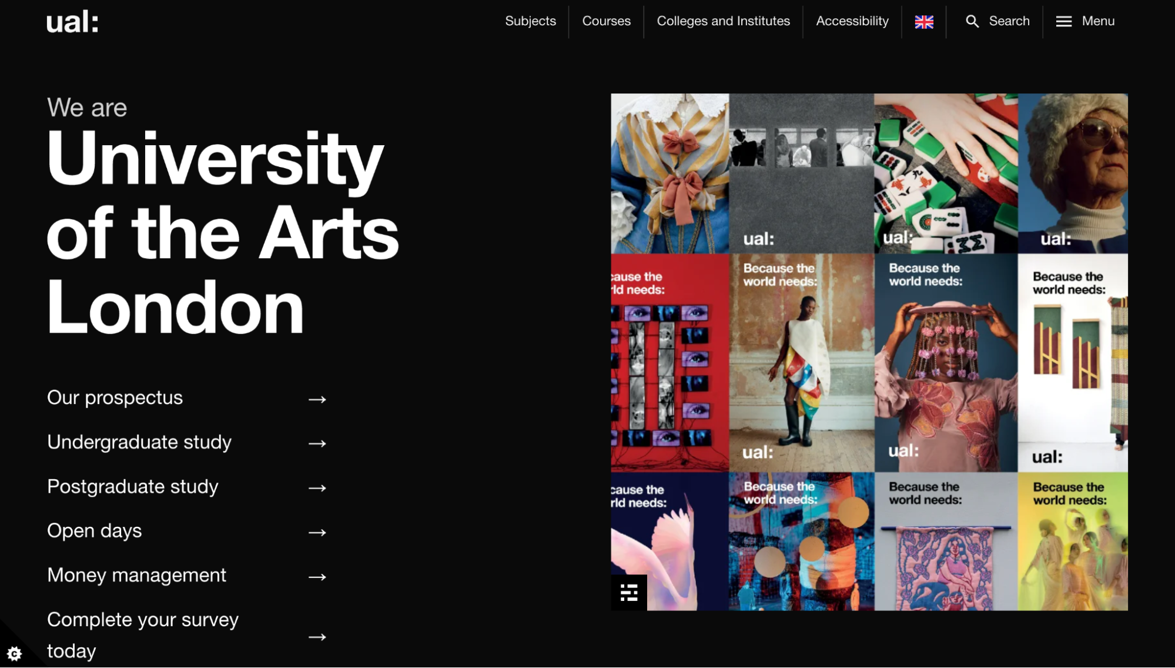This screenshot has width=1175, height=668.
Task: Click Complete your survey today
Action: [142, 634]
